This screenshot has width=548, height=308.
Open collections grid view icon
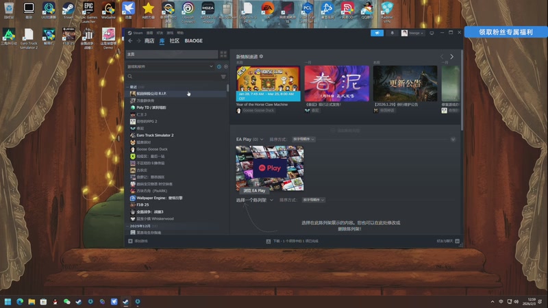click(x=223, y=54)
